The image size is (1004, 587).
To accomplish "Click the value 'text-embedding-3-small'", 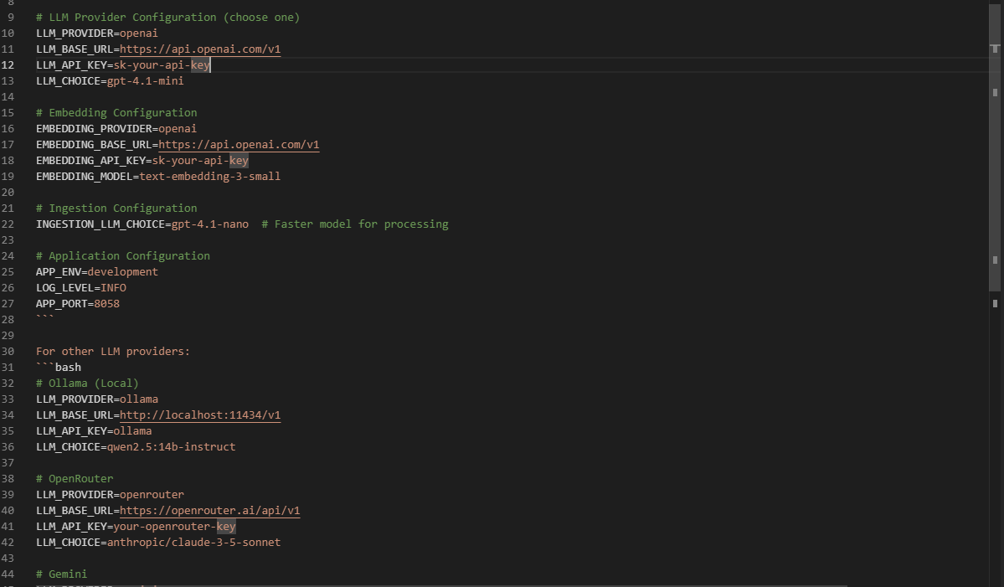I will tap(210, 177).
